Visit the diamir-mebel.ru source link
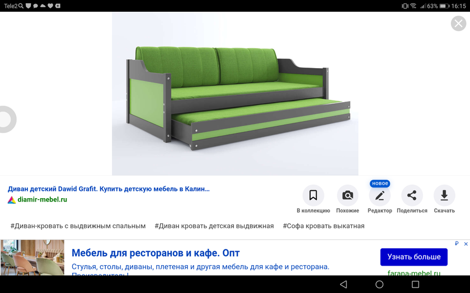The image size is (470, 293). (x=42, y=199)
